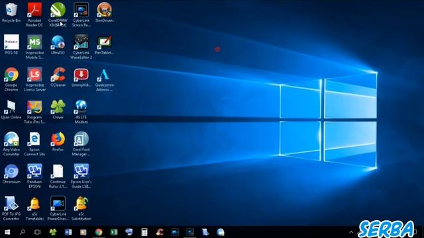Viewport: 424px width, 238px height.
Task: Select the Clover desktop icon
Action: [58, 110]
